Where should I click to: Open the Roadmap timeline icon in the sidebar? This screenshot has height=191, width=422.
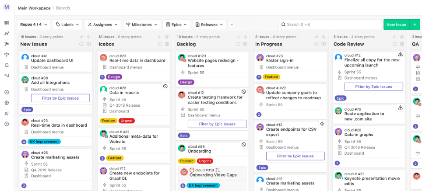(7, 44)
